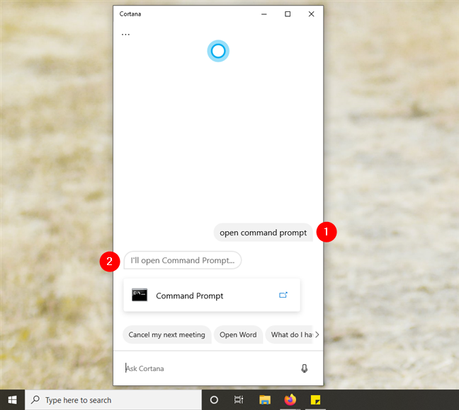
Task: Click the 'open command prompt' message bubble
Action: tap(263, 233)
